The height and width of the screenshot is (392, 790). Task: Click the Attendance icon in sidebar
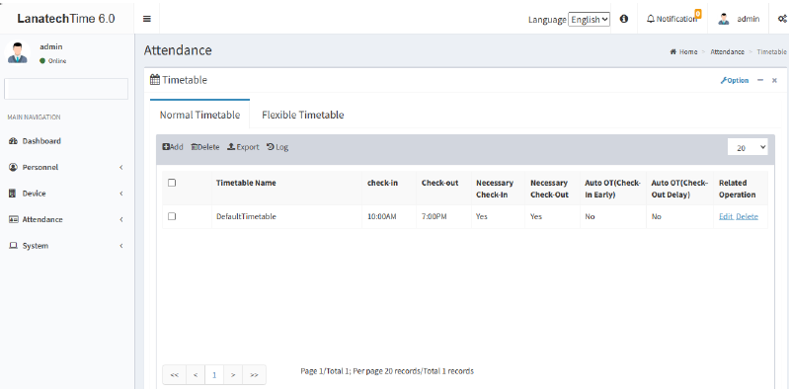point(13,219)
